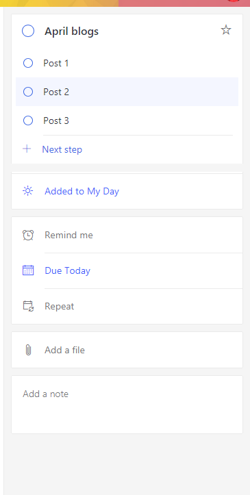Click the blue calendar due date icon
Screen dimensions: 250x495
coord(28,270)
